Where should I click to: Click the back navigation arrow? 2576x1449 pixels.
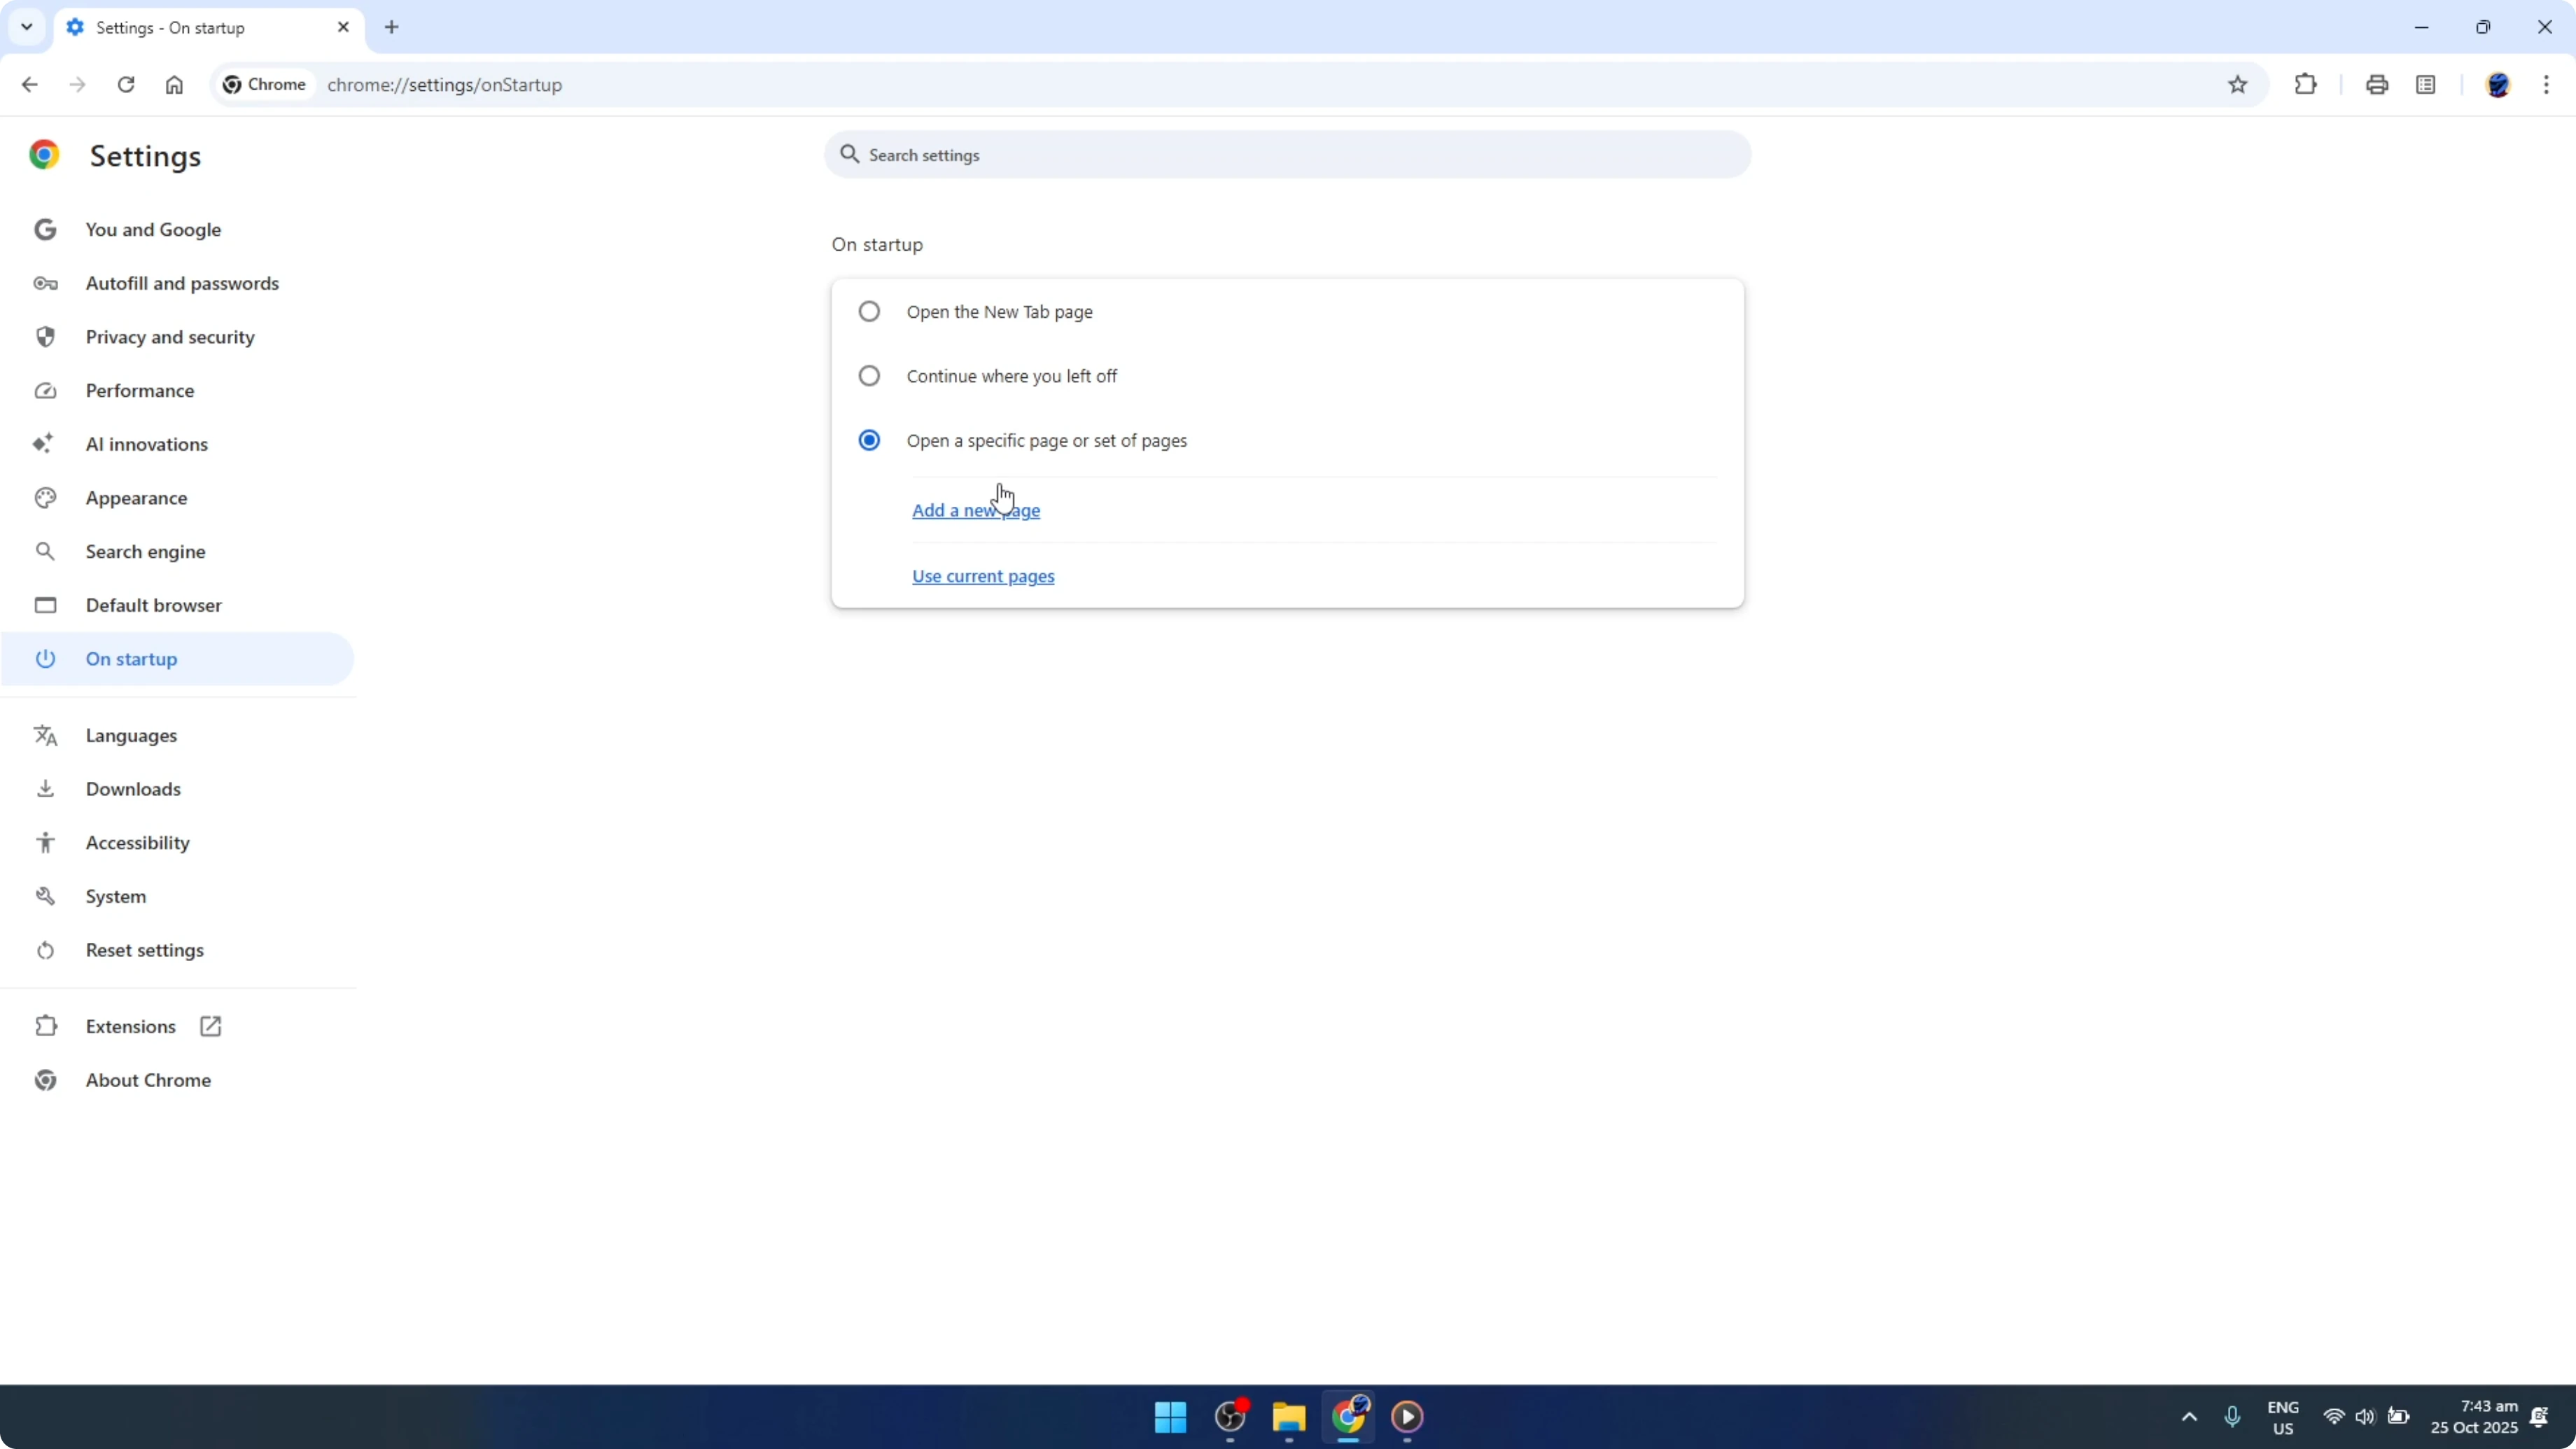(x=29, y=85)
